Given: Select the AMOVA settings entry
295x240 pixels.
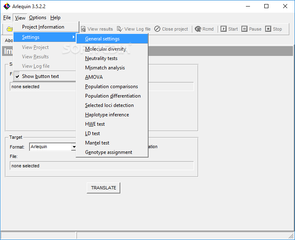Looking at the screenshot, I should (112, 77).
